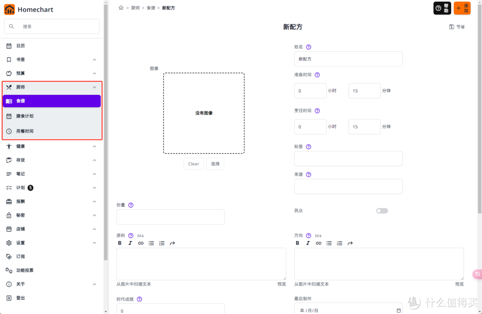Click the home icon in the breadcrumb
This screenshot has width=482, height=314.
pos(121,8)
